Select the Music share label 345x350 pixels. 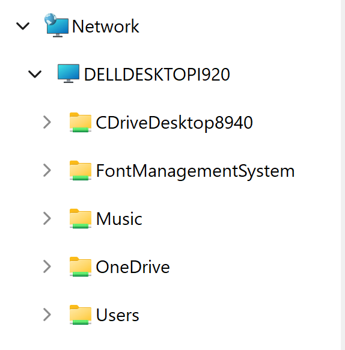tap(119, 219)
